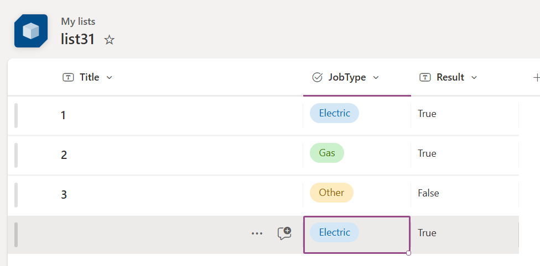Image resolution: width=540 pixels, height=266 pixels.
Task: Click the JobType choice column icon
Action: 317,77
